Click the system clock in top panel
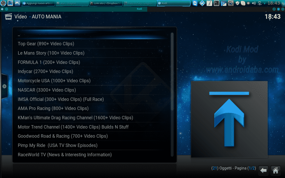The width and height of the screenshot is (285, 178). coord(274,3)
